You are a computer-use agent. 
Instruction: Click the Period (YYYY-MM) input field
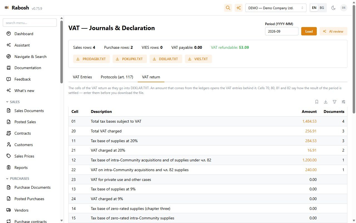point(282,31)
